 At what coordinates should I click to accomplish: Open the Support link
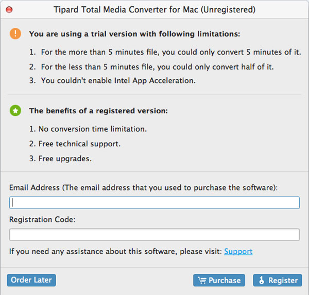coord(238,251)
